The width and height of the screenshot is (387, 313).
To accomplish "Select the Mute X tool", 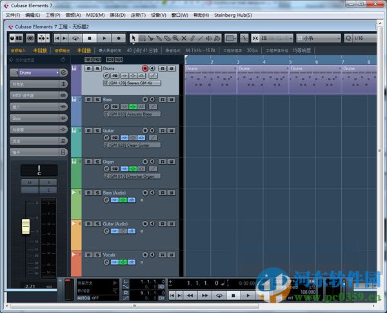I will pyautogui.click(x=184, y=38).
